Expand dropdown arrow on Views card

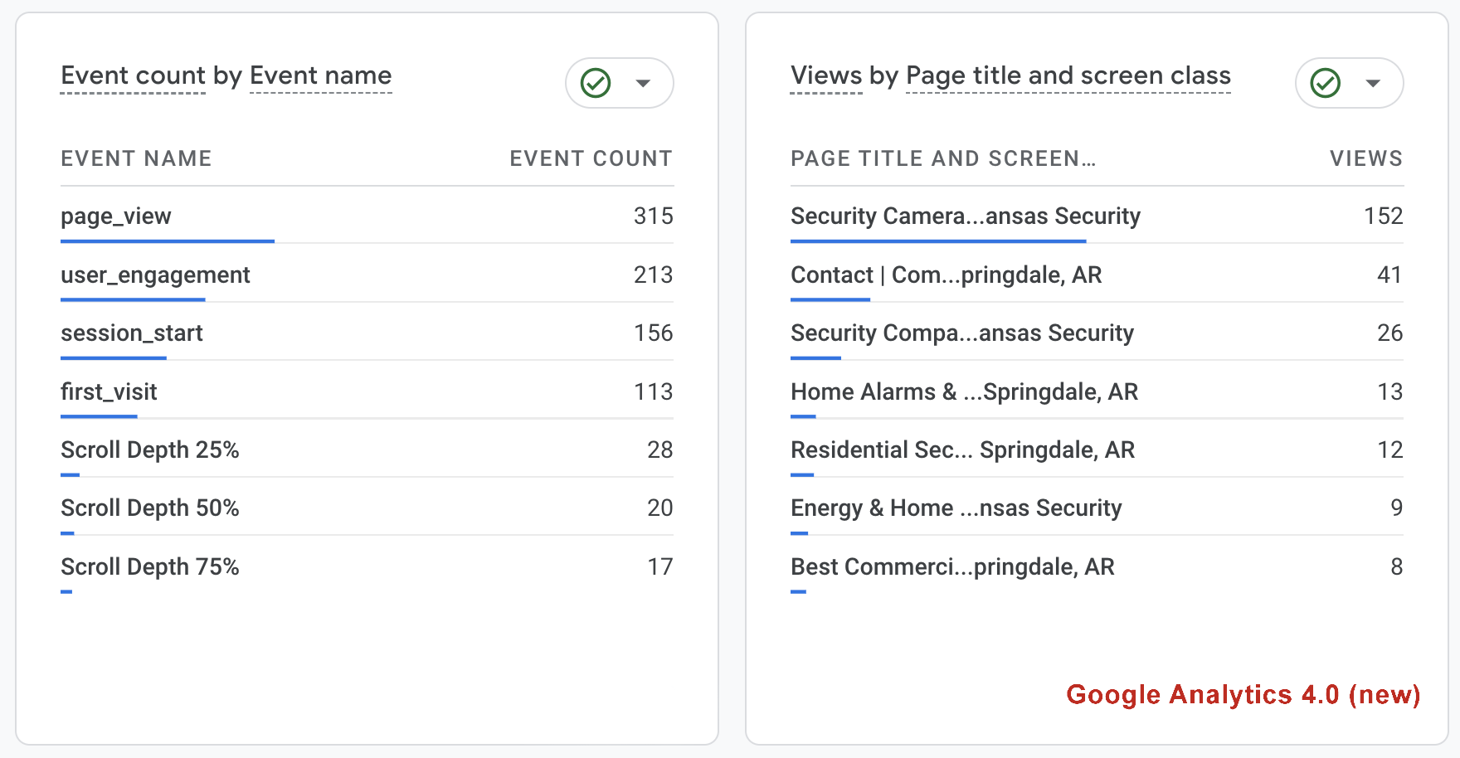pos(1373,83)
